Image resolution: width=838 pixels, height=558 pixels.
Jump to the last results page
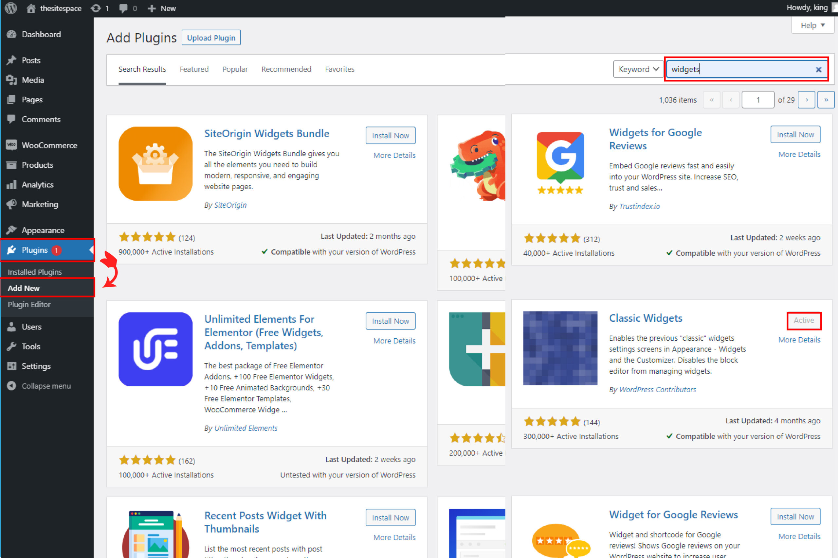826,100
